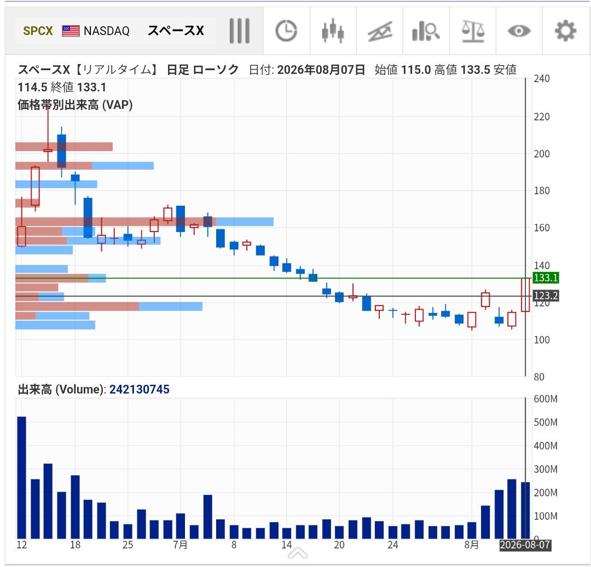Image resolution: width=591 pixels, height=567 pixels.
Task: Select the candlestick chart type icon
Action: 333,31
